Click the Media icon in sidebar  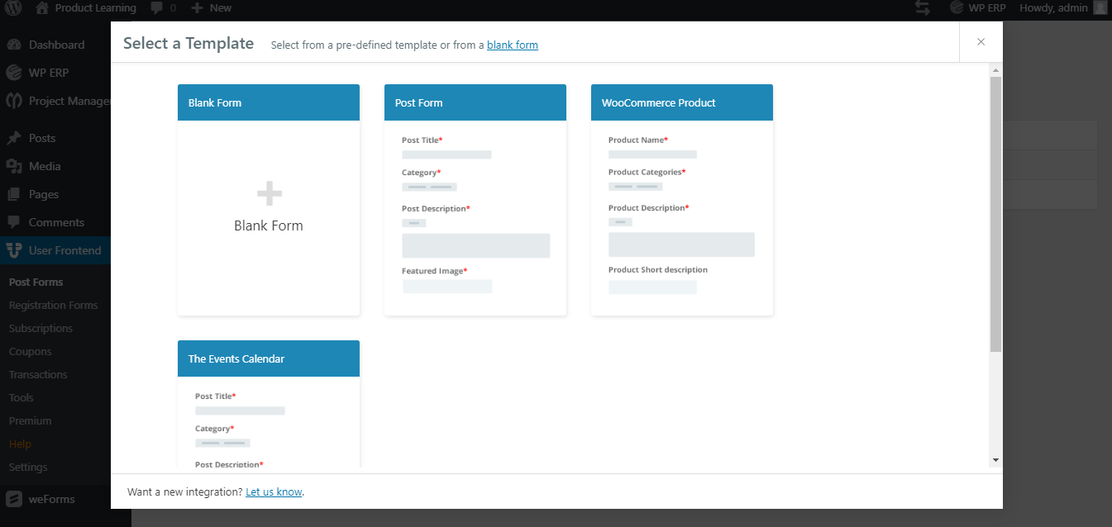[14, 166]
